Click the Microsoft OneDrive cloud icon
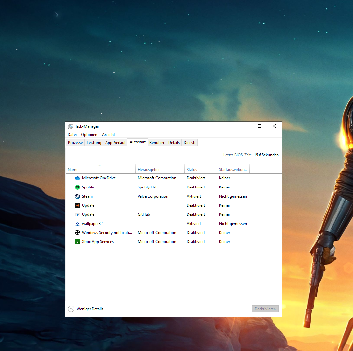 coord(78,178)
